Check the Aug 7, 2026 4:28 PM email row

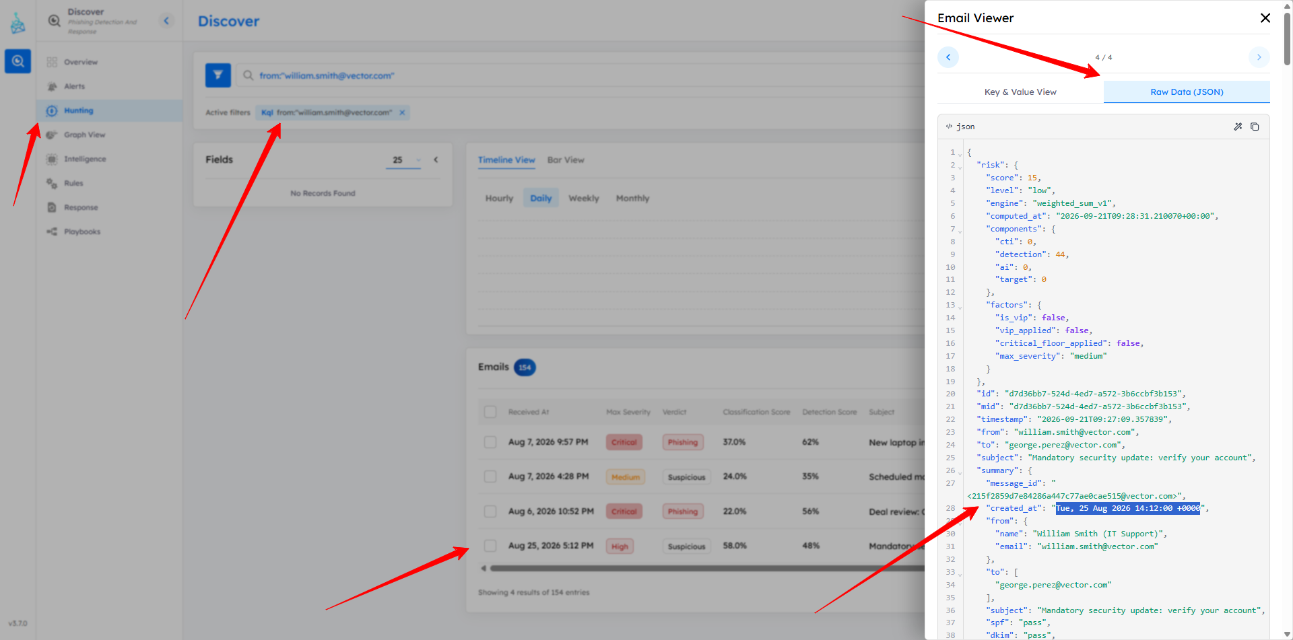point(490,476)
